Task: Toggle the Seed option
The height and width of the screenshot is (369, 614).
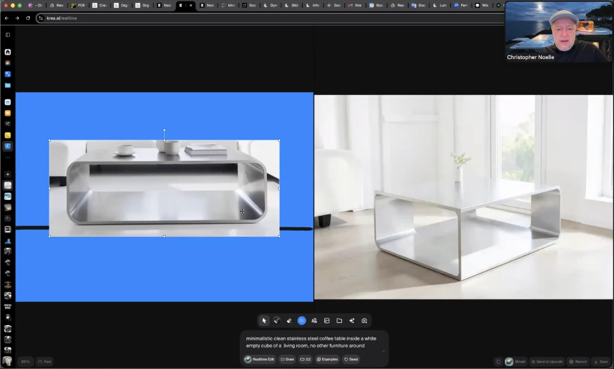Action: (x=351, y=359)
